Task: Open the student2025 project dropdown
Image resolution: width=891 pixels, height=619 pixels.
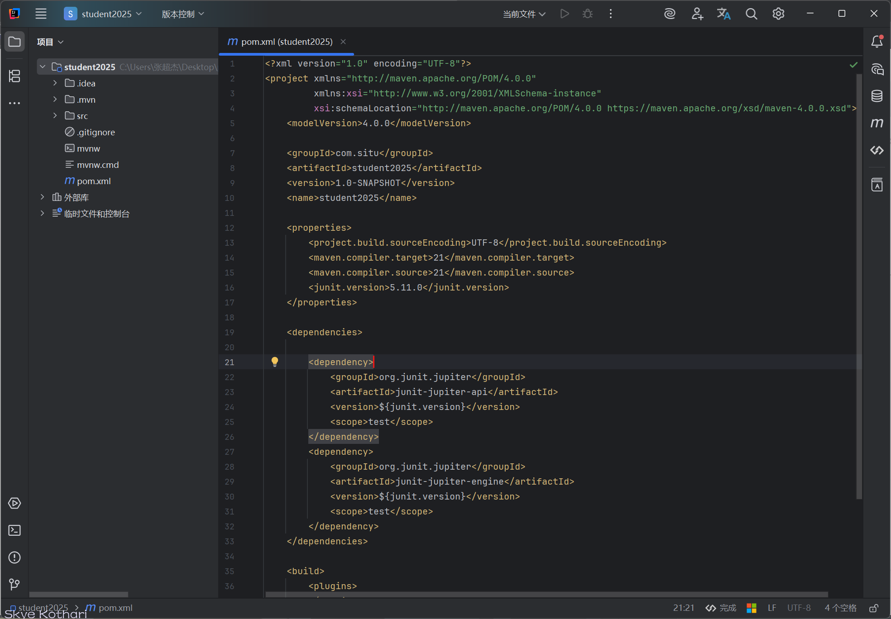Action: [x=104, y=14]
